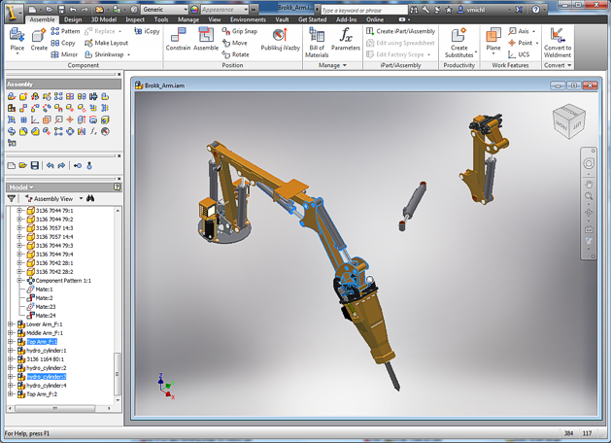The width and height of the screenshot is (611, 443).
Task: Click the binoculars find icon
Action: click(x=90, y=199)
